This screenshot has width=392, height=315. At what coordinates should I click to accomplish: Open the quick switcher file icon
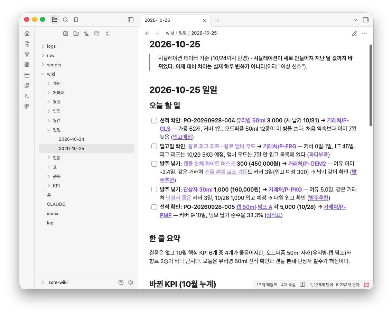(27, 44)
